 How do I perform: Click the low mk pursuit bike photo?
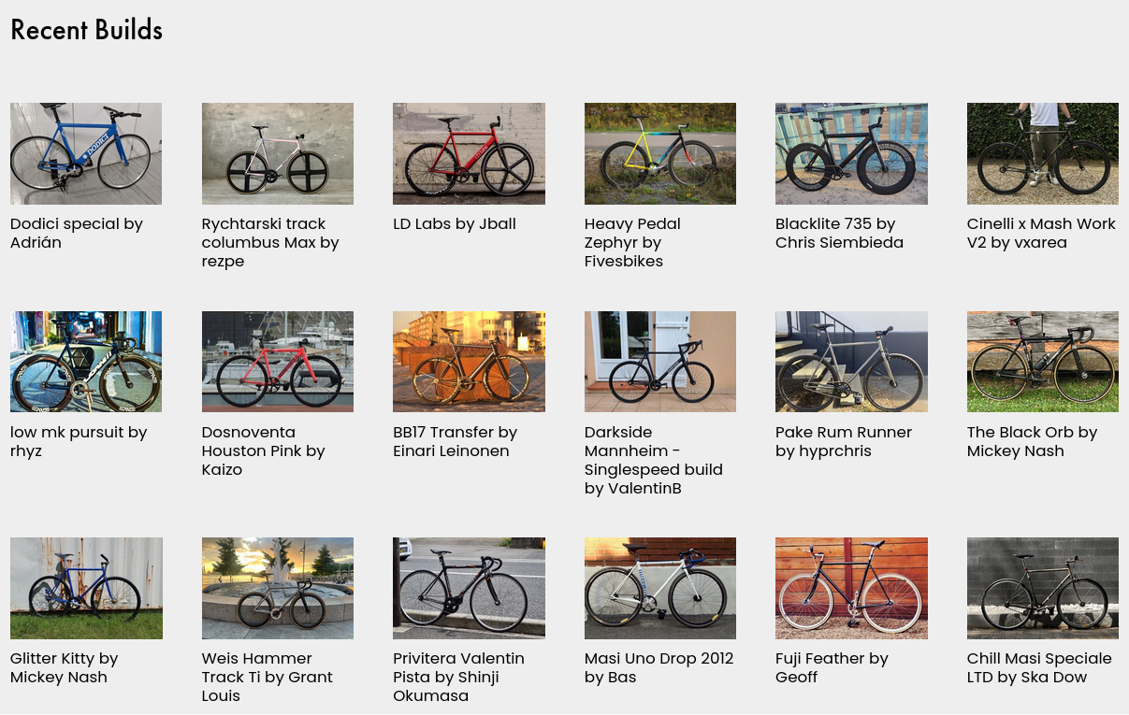(x=86, y=362)
